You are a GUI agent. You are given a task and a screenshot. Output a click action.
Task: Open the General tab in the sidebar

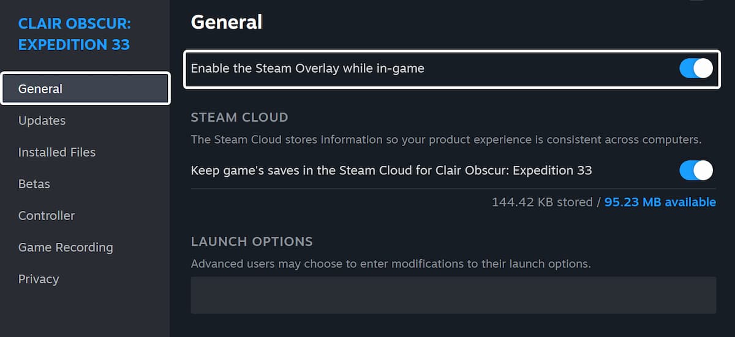(85, 89)
